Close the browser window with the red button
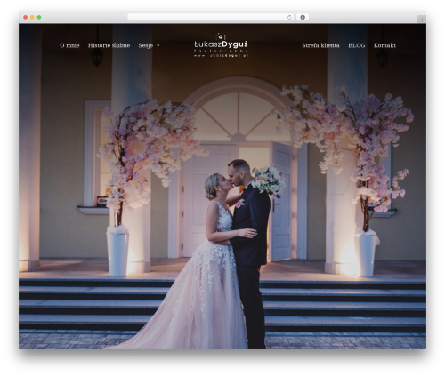Image resolution: width=445 pixels, height=376 pixels. tap(26, 17)
